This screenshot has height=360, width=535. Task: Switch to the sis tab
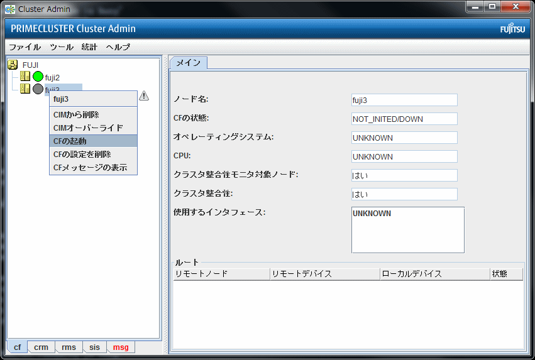pos(94,347)
